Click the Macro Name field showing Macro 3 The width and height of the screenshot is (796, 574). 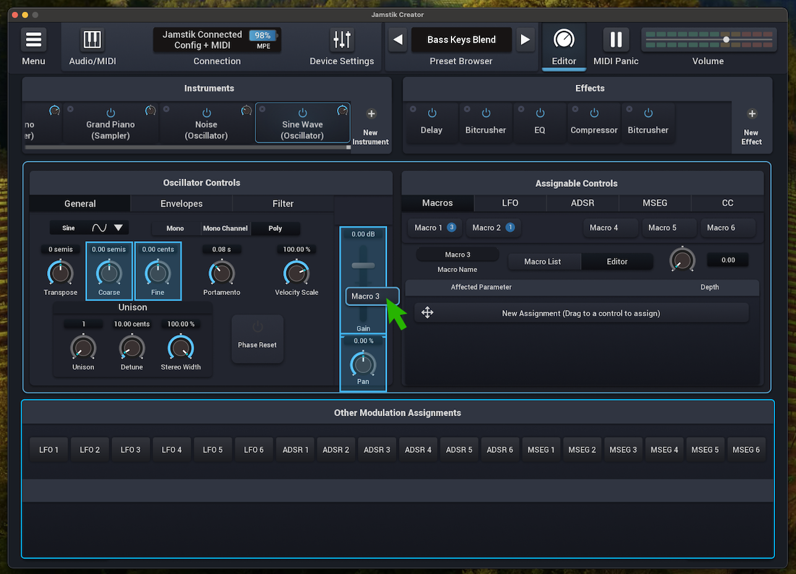tap(457, 255)
